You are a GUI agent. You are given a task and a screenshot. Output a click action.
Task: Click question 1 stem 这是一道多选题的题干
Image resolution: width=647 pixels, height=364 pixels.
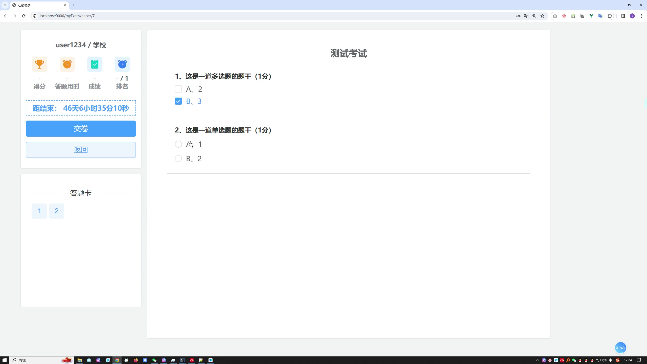point(218,76)
